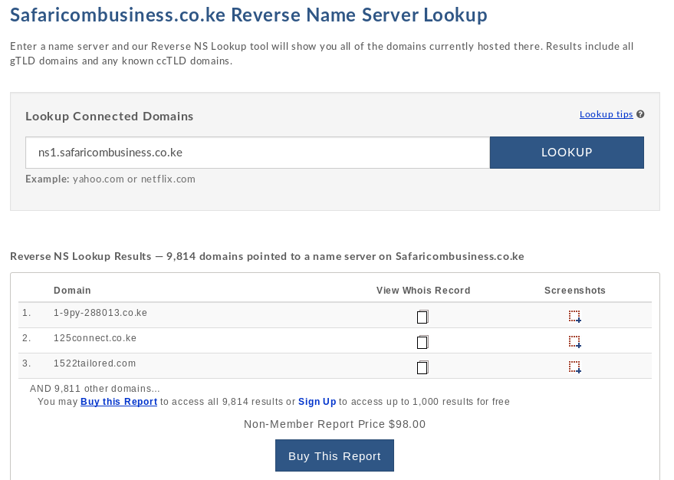The width and height of the screenshot is (674, 480).
Task: Click the LOOKUP button
Action: [567, 153]
